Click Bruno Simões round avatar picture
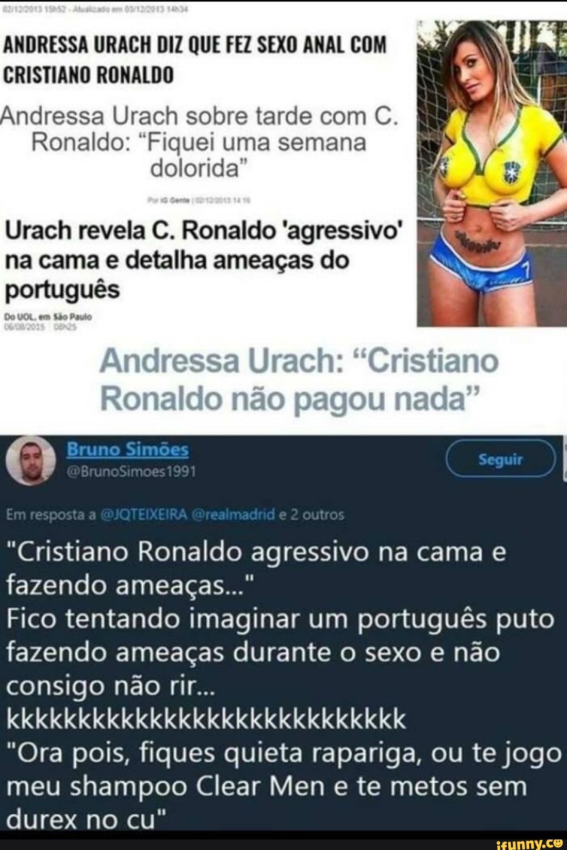 (31, 460)
